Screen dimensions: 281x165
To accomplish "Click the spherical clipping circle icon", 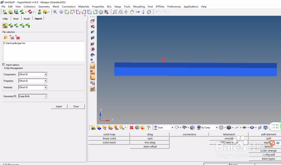I will tap(92, 49).
